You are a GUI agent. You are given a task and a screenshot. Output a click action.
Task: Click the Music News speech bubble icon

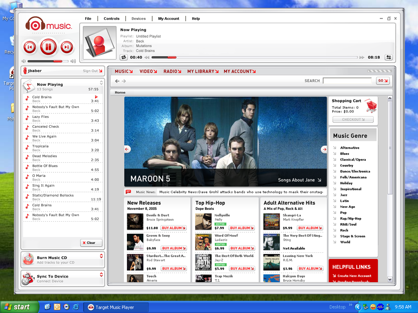coord(128,192)
